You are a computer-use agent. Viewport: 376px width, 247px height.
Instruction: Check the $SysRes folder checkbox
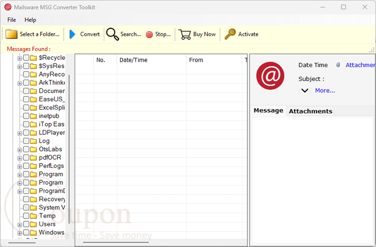(26, 66)
